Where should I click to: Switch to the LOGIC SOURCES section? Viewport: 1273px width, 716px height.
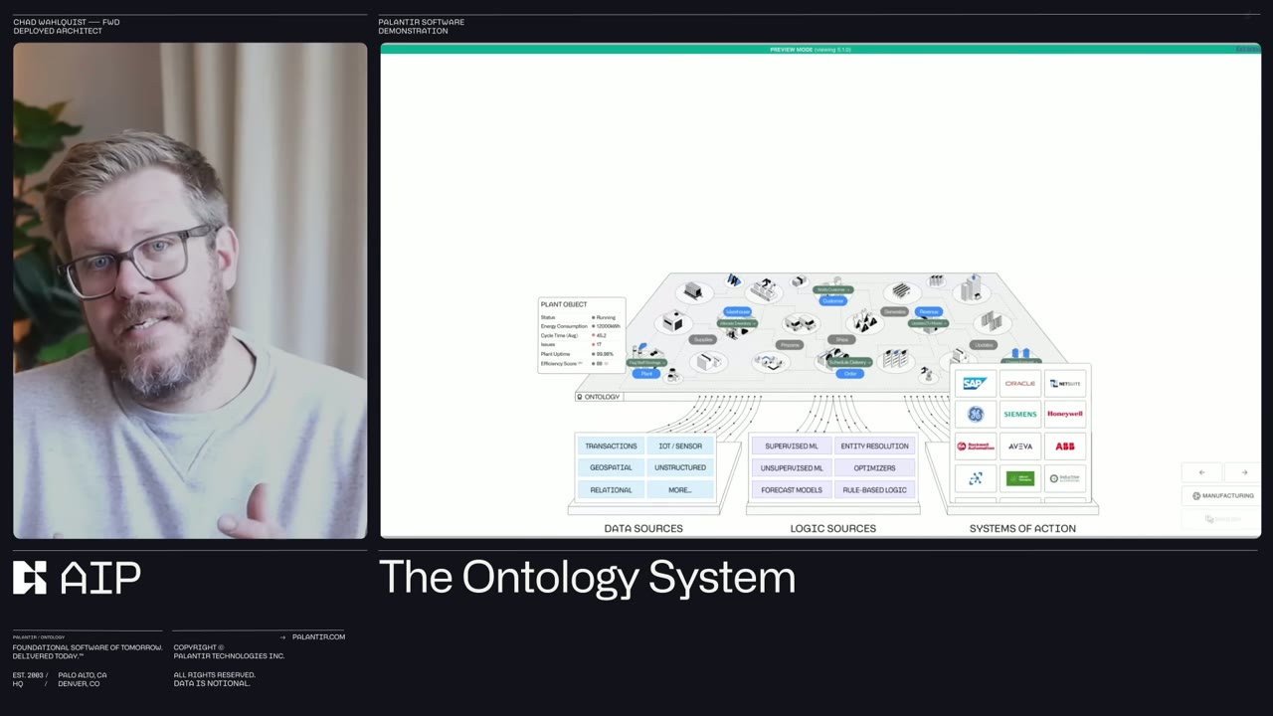[832, 528]
